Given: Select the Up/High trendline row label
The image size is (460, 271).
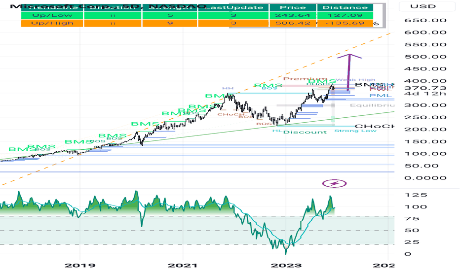Looking at the screenshot, I should 52,23.
